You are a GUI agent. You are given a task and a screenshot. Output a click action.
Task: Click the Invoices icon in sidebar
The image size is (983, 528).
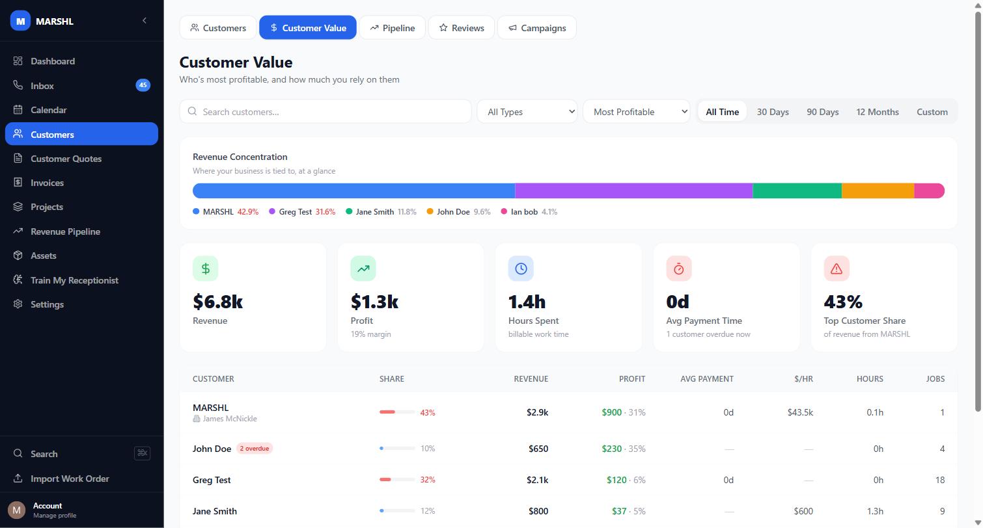pyautogui.click(x=18, y=183)
